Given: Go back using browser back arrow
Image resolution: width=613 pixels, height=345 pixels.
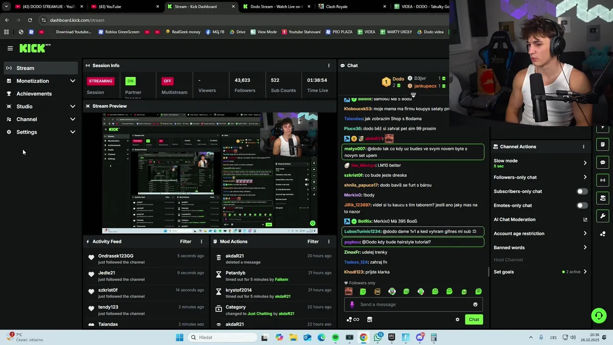Looking at the screenshot, I should point(7,20).
